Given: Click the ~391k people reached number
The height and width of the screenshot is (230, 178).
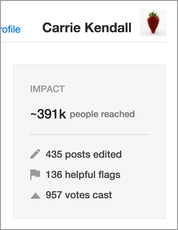Looking at the screenshot, I should pos(48,114).
